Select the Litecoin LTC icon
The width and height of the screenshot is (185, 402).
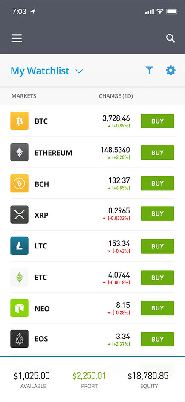pyautogui.click(x=20, y=246)
